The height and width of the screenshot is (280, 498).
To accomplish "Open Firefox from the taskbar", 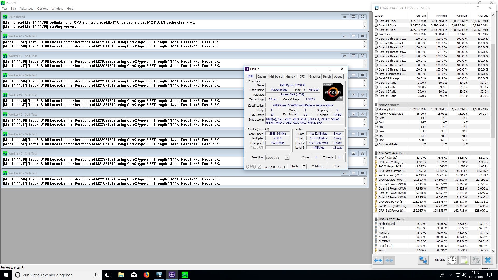I will pos(147,275).
